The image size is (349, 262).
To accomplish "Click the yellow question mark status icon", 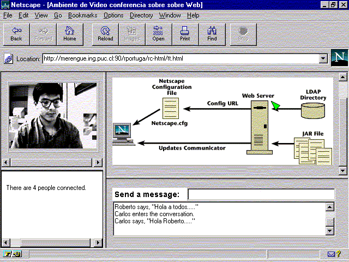I will pyautogui.click(x=339, y=253).
